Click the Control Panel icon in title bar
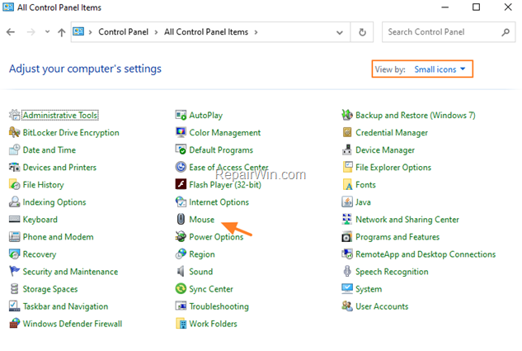Viewport: 522px width, 351px height. coord(8,7)
